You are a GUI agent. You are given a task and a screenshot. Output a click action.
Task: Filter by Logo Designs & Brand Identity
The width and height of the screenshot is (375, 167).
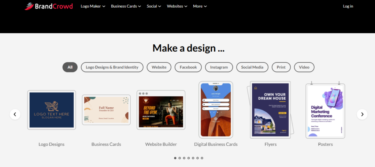pyautogui.click(x=112, y=67)
